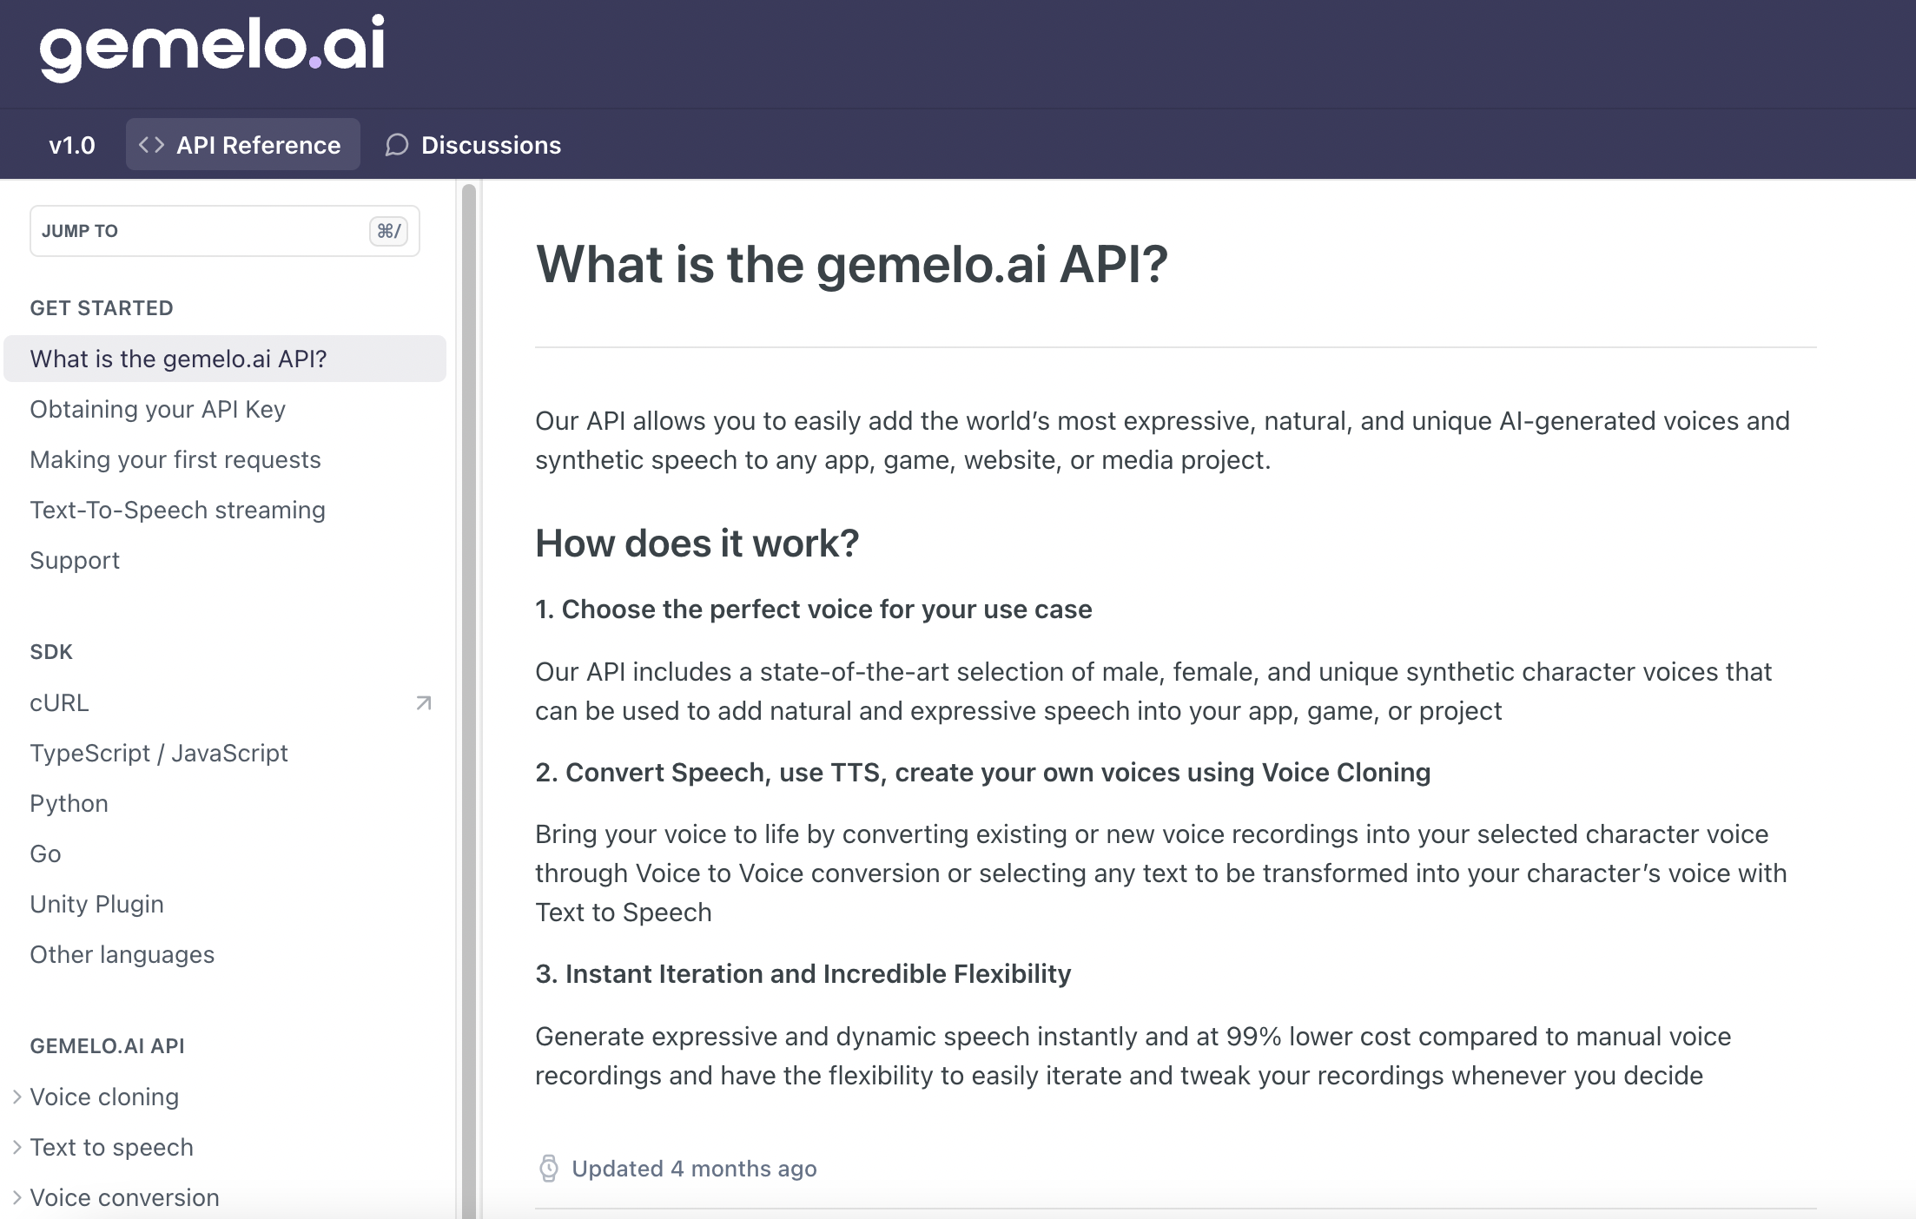
Task: Click the Discussions speech bubble icon
Action: pyautogui.click(x=397, y=145)
